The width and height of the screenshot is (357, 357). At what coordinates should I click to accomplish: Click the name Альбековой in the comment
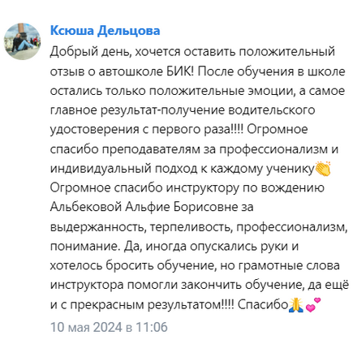(86, 207)
